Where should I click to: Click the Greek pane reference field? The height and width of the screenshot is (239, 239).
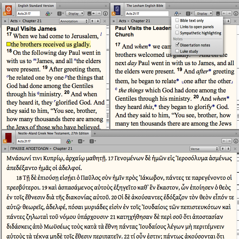click(39, 141)
